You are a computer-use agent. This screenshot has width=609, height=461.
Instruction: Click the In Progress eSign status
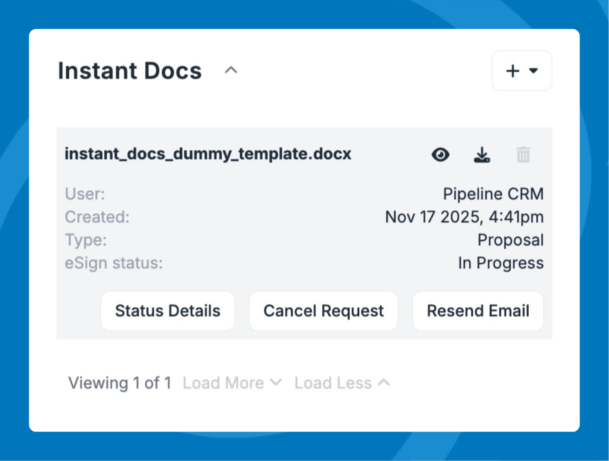(500, 263)
